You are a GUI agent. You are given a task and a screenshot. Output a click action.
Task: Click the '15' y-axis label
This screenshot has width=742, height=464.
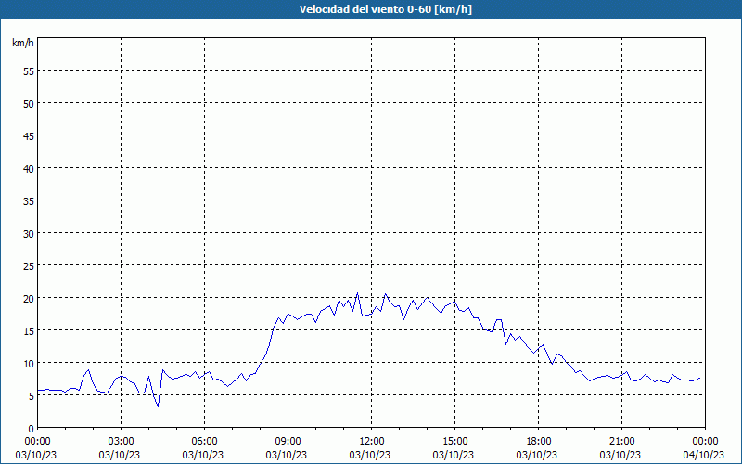(29, 331)
